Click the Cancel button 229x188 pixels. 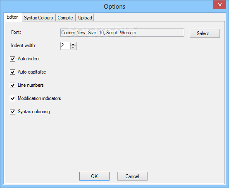click(x=132, y=176)
